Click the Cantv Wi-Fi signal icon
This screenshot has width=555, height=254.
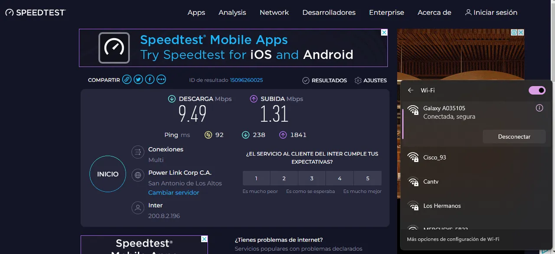[x=413, y=182]
